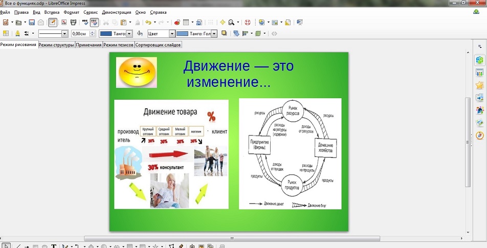The image size is (487, 248).
Task: Click the line width input field
Action: [x=80, y=34]
